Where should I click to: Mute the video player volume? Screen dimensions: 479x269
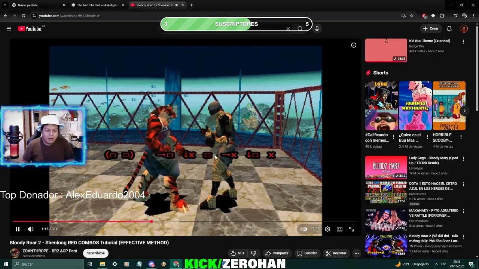coord(31,229)
